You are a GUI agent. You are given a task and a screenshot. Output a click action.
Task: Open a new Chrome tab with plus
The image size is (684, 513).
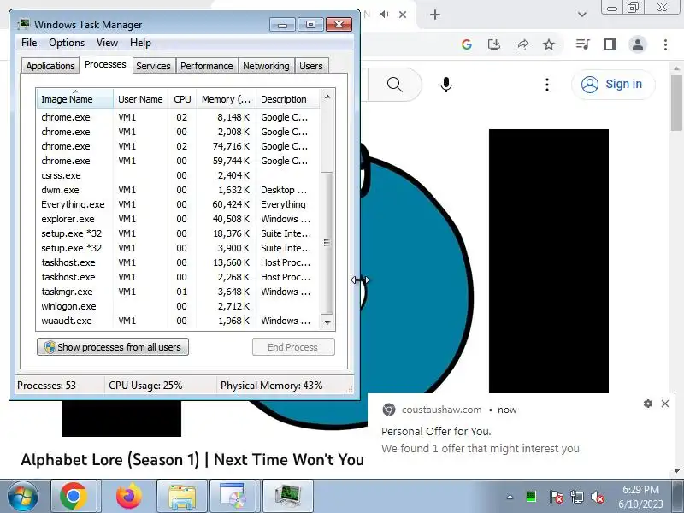tap(435, 15)
